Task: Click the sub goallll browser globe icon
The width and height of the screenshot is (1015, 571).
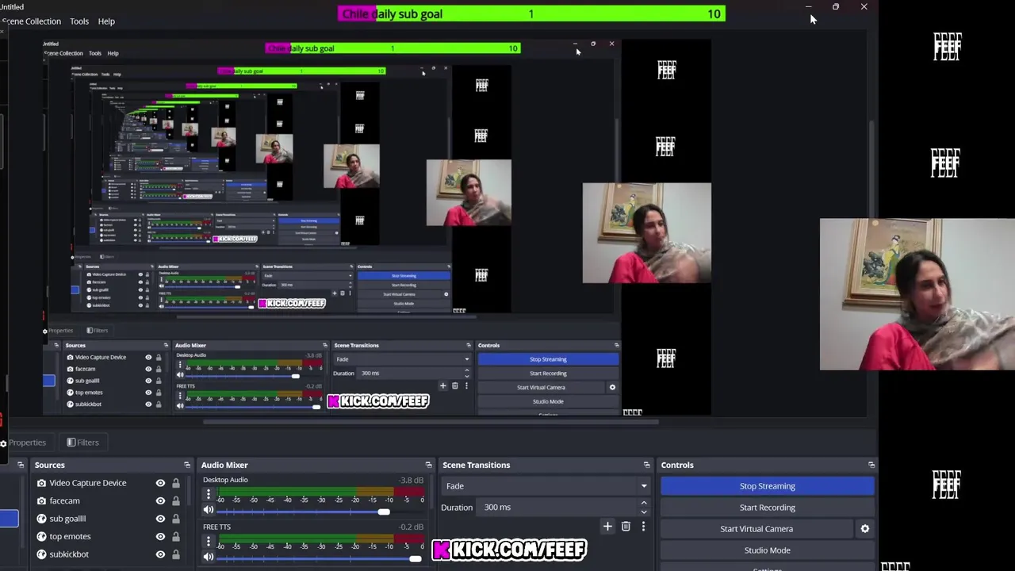Action: click(x=41, y=519)
